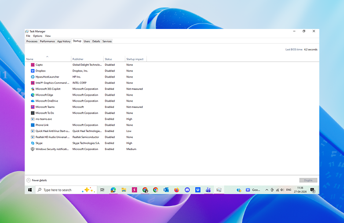
Task: Select the Capto app icon in list
Action: (x=33, y=65)
